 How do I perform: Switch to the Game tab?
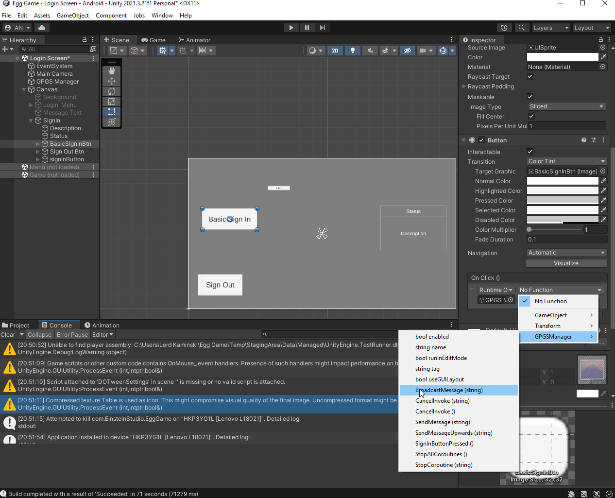[153, 40]
